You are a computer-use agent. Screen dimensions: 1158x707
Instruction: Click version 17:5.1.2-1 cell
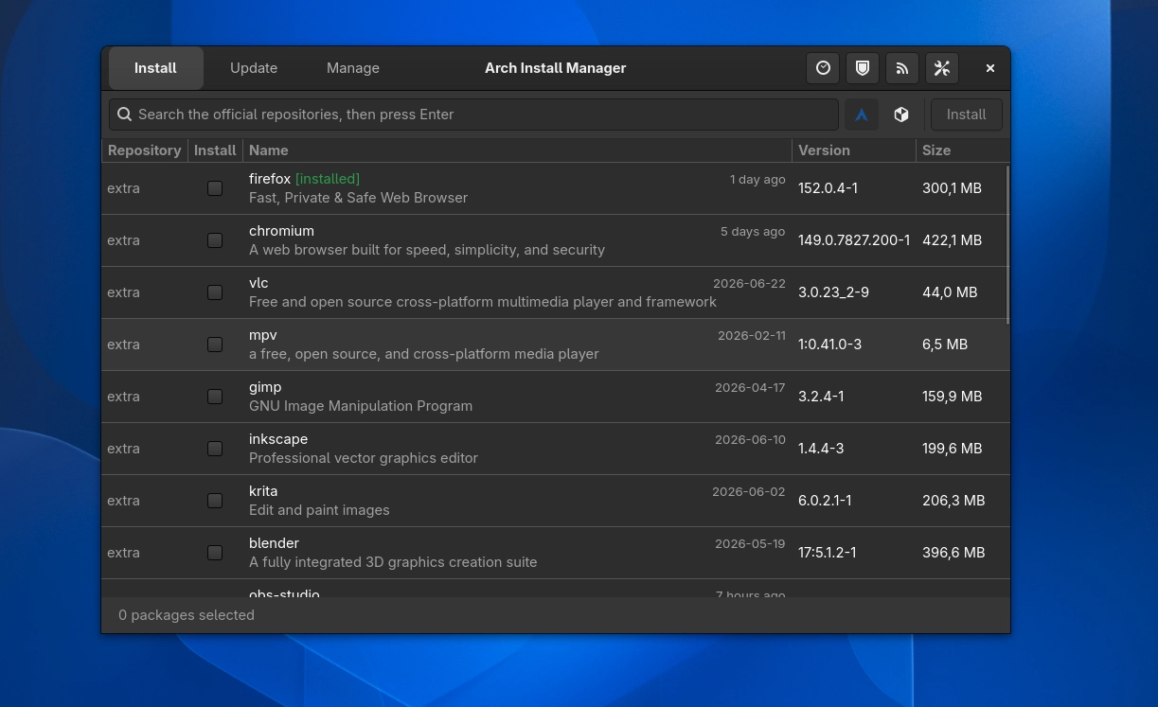click(x=828, y=553)
